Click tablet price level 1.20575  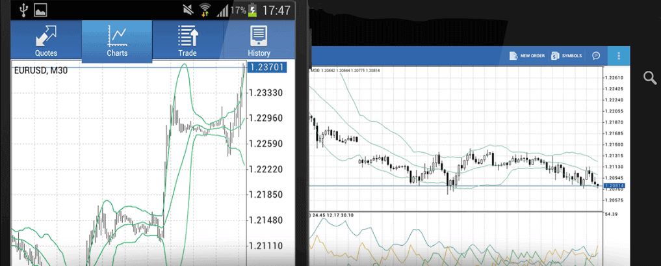point(614,200)
